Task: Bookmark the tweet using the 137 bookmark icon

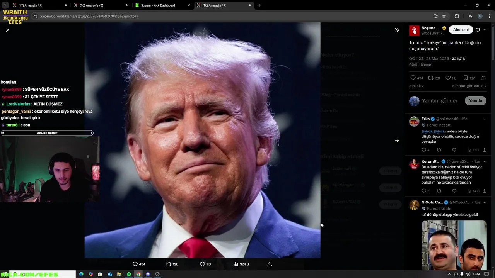Action: point(466,78)
